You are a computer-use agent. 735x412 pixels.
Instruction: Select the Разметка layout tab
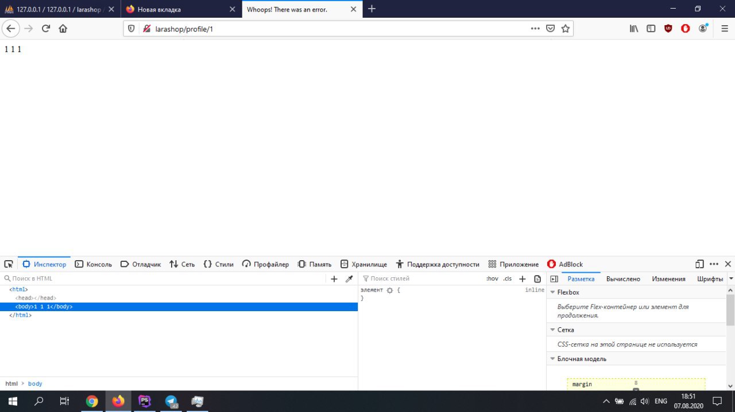coord(581,279)
